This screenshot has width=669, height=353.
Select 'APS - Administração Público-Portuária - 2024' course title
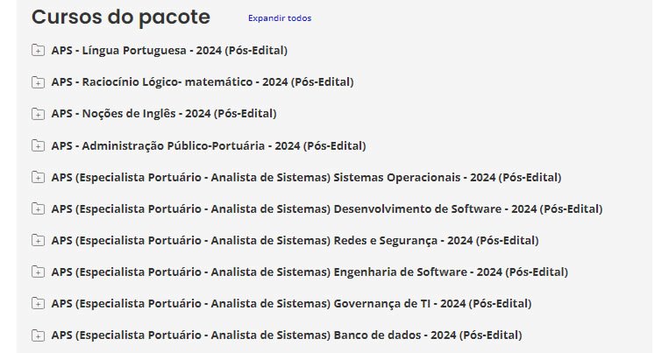pyautogui.click(x=208, y=145)
